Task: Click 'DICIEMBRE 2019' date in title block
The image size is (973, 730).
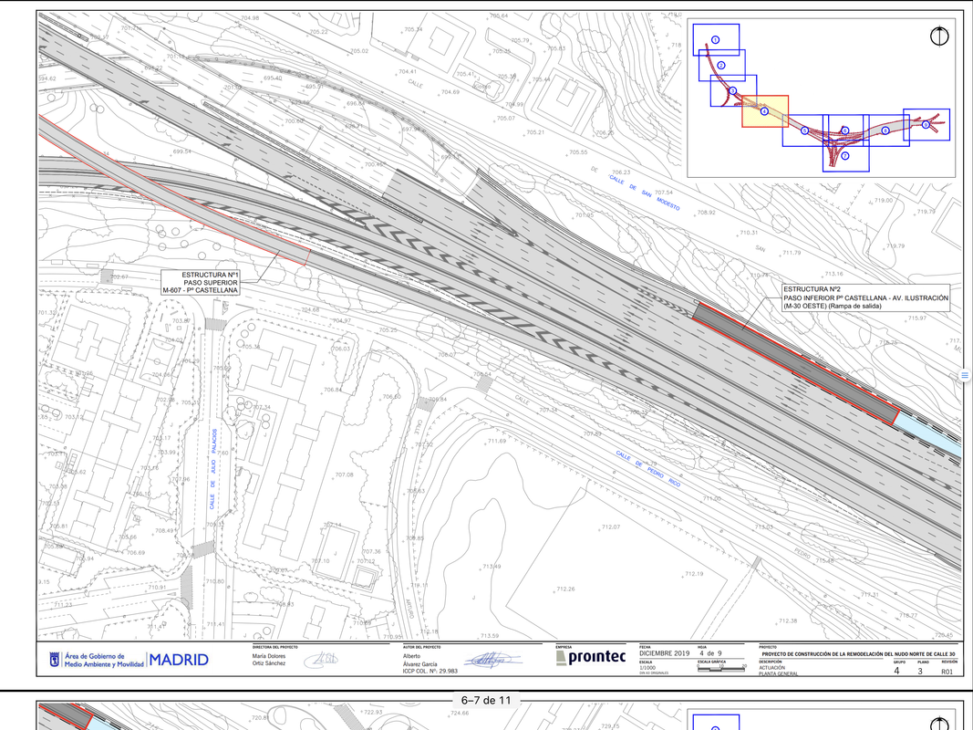Action: [665, 653]
